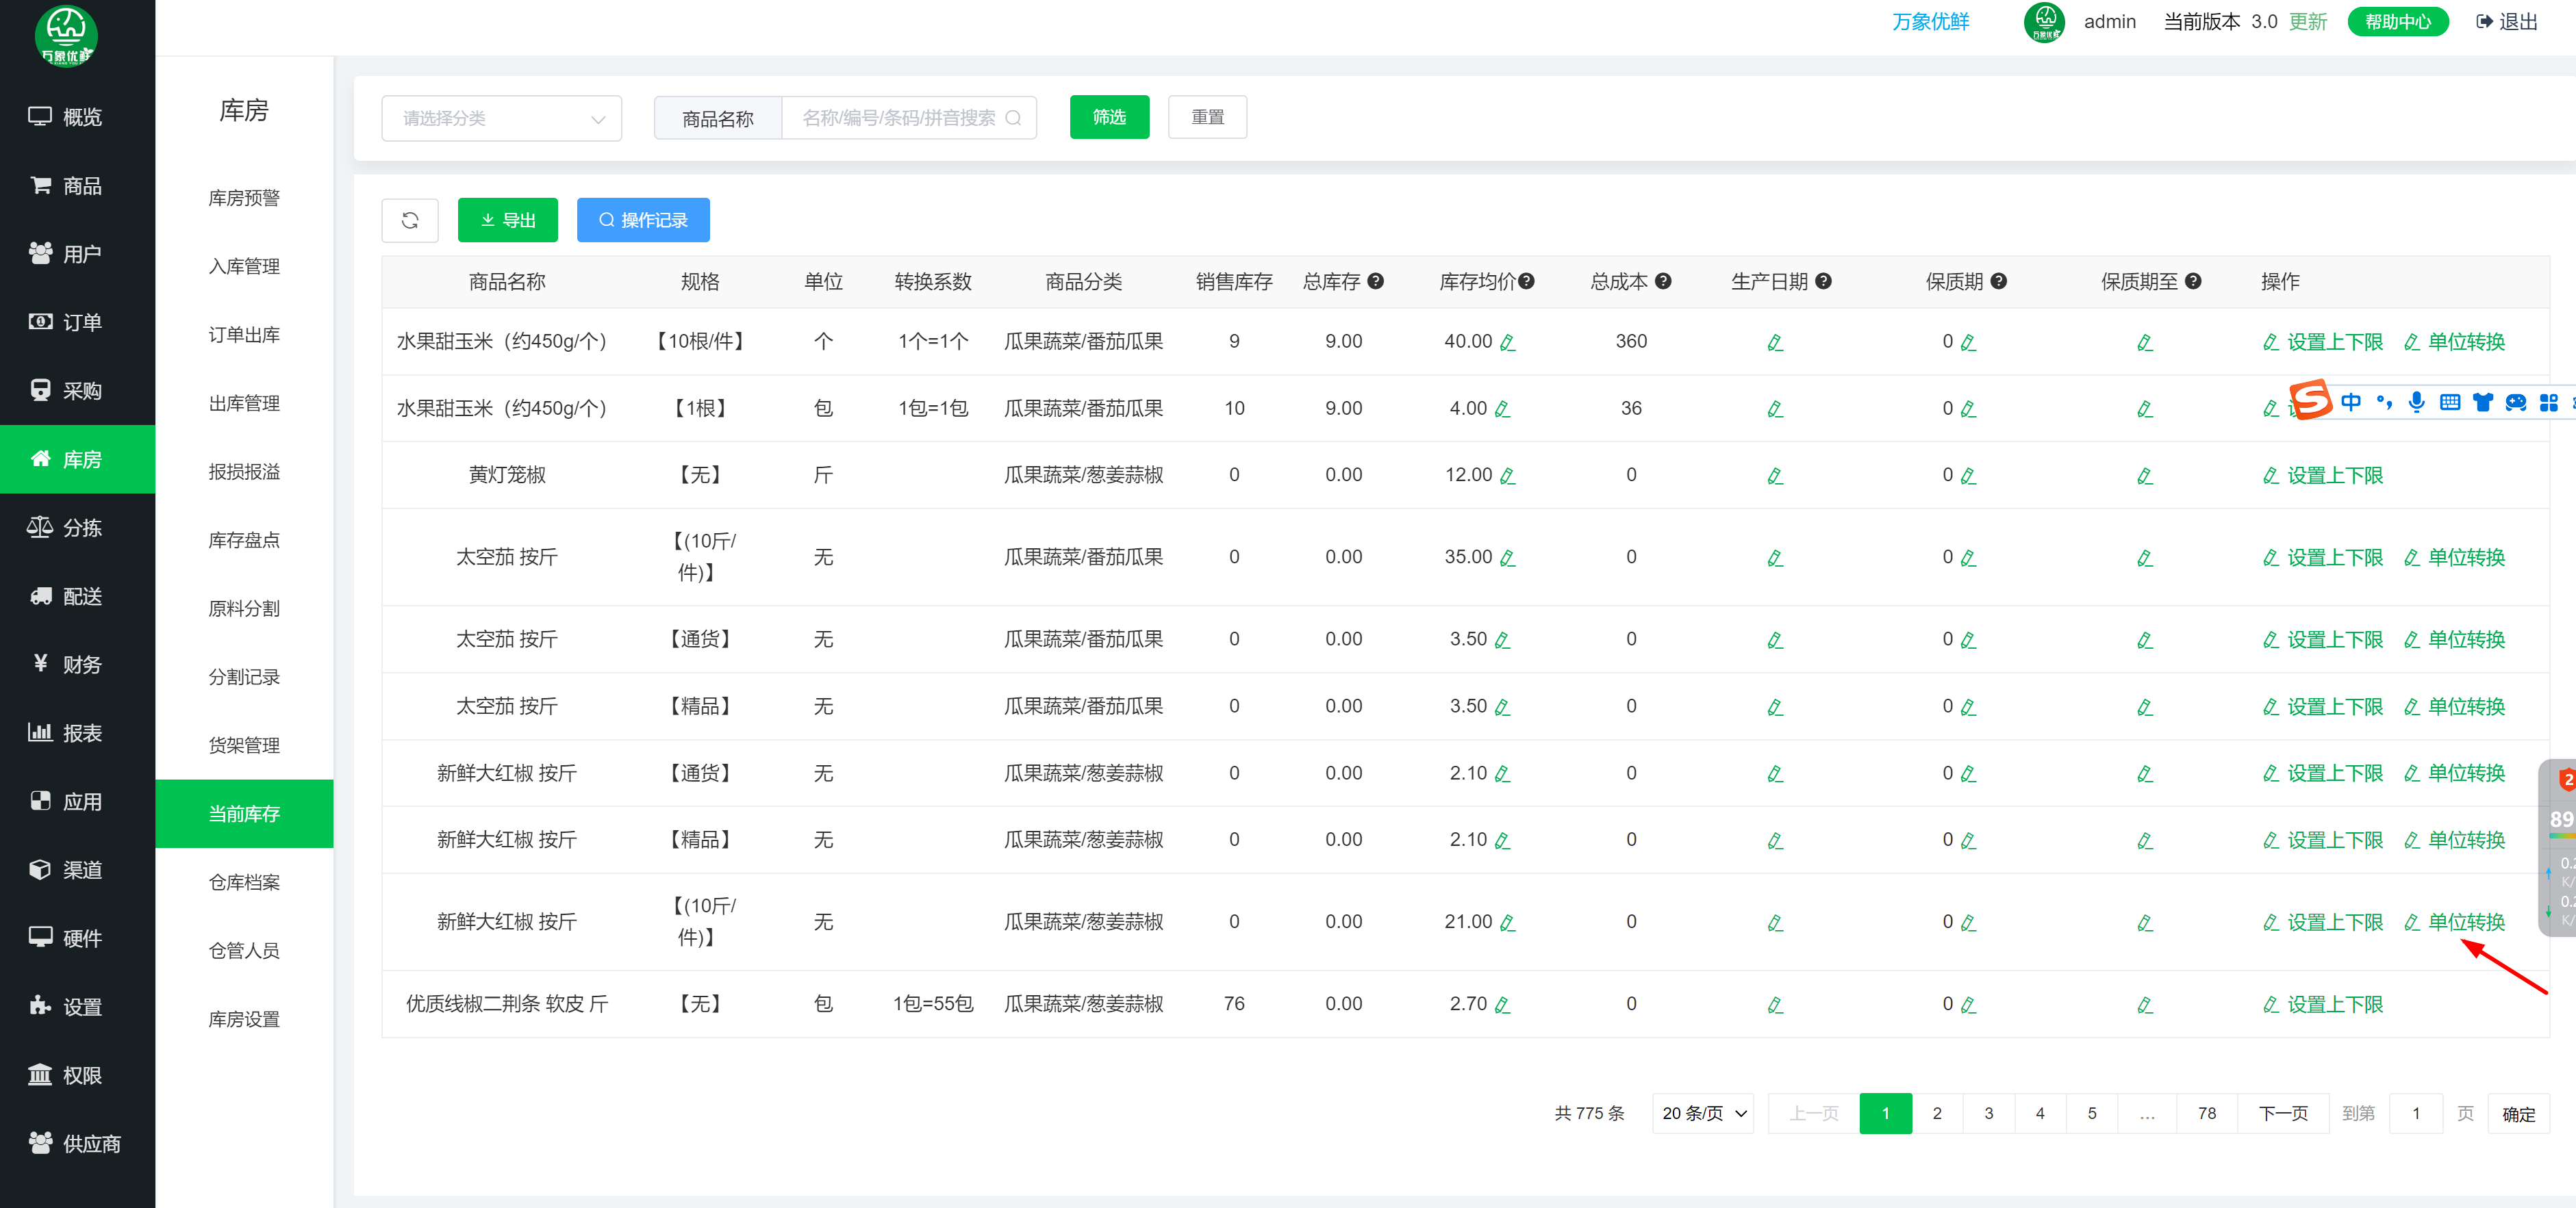
Task: Click the 万象优鲜 logo in sidebar
Action: (x=66, y=36)
